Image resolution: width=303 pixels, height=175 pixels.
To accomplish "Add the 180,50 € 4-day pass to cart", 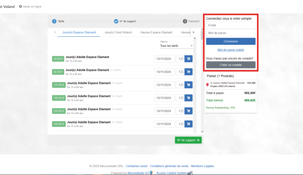I will tap(188, 98).
